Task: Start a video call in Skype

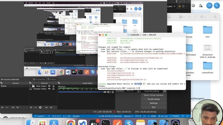Action: tap(209, 6)
